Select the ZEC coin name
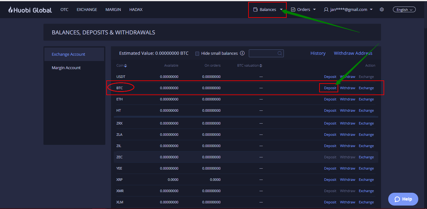This screenshot has height=209, width=427. (x=119, y=157)
